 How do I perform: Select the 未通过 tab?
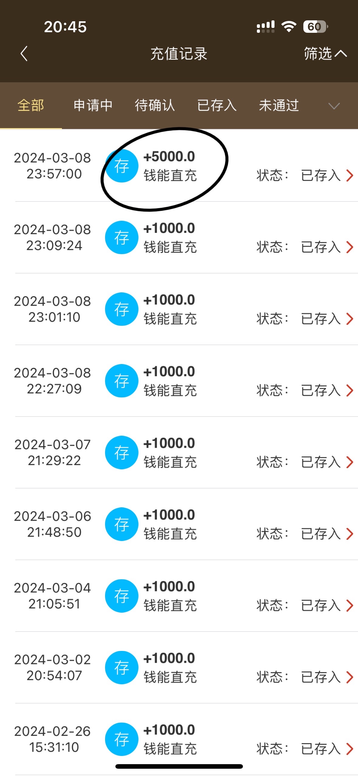tap(279, 106)
